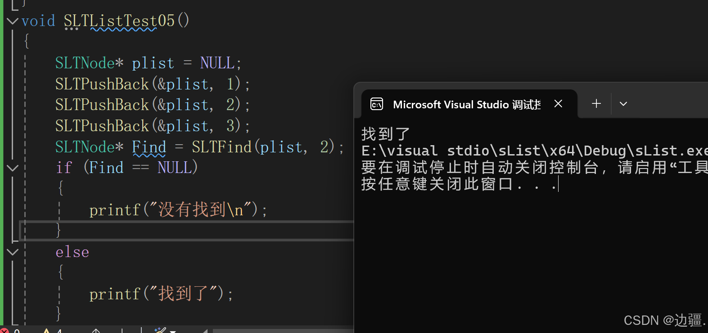Collapse the SLTListTest05 function fold chevron
The width and height of the screenshot is (708, 333).
(x=13, y=21)
